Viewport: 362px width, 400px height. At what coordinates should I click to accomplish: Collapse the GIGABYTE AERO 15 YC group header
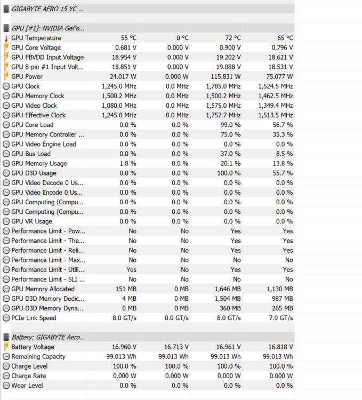coord(47,9)
